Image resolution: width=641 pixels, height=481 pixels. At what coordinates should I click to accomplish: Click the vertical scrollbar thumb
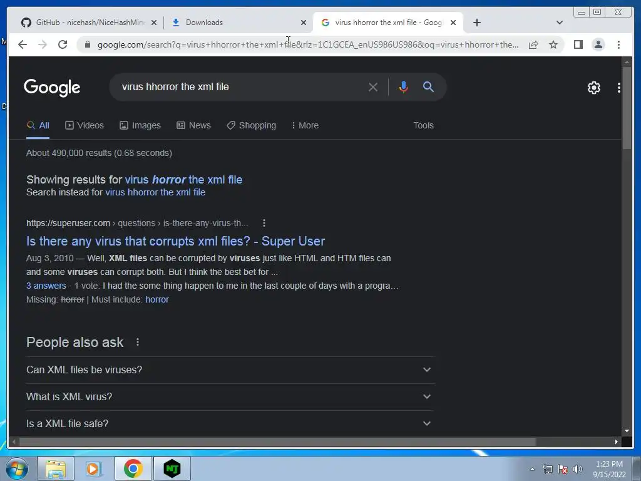pyautogui.click(x=627, y=108)
